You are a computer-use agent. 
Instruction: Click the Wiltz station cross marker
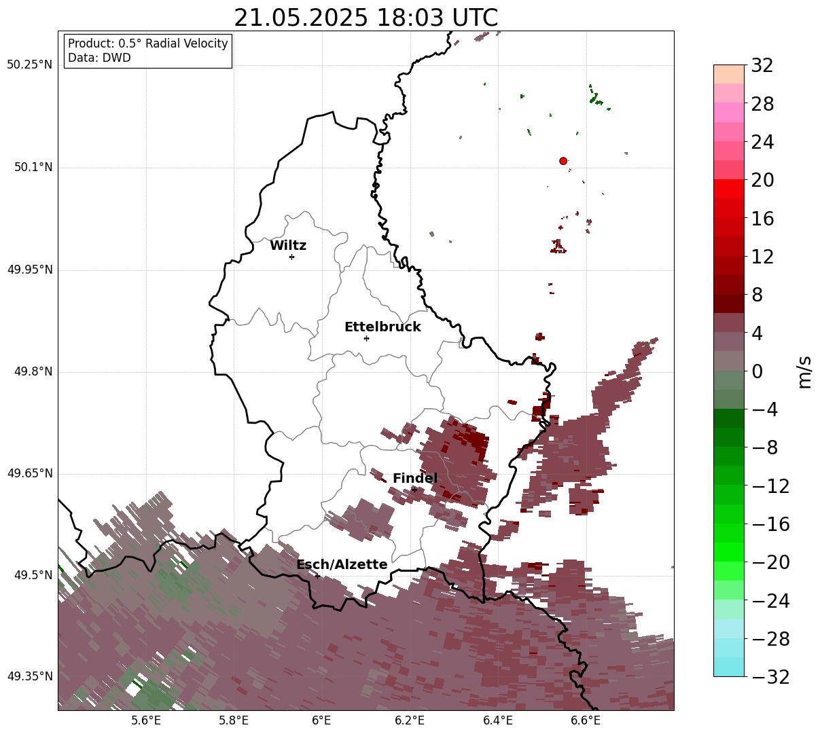pyautogui.click(x=291, y=257)
